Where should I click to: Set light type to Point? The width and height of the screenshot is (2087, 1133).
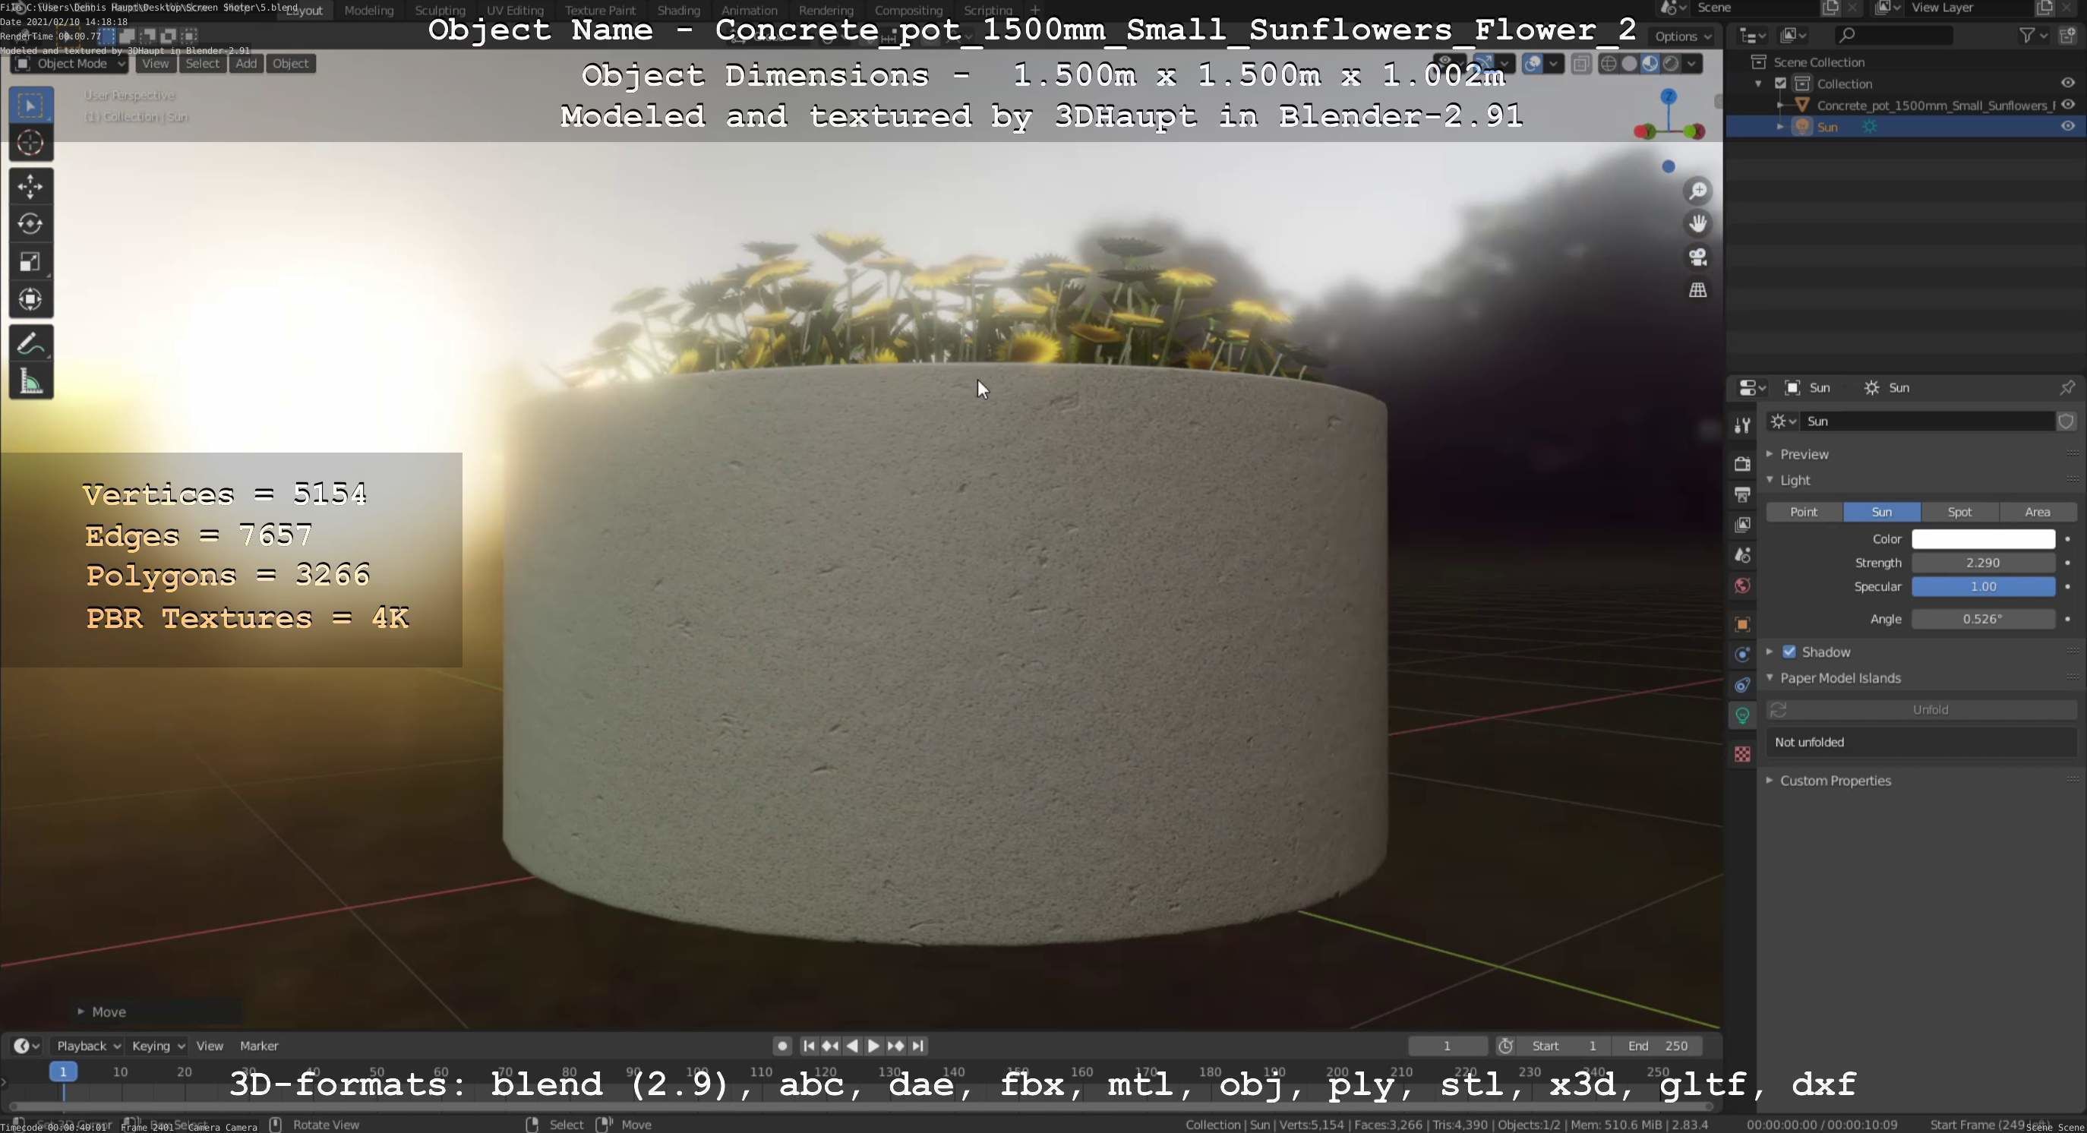1804,512
